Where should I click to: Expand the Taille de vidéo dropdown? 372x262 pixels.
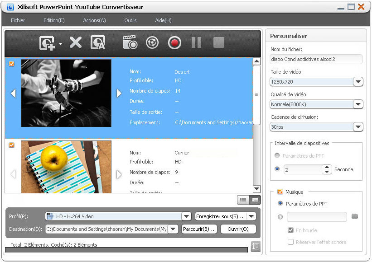[358, 82]
